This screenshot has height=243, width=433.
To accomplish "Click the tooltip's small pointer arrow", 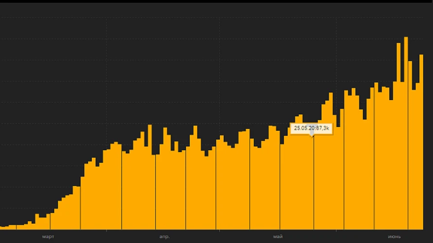I will click(x=311, y=135).
